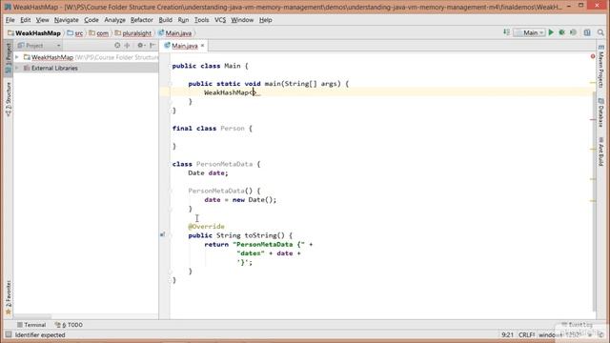Click the Project panel horizontal scrollbar

coord(32,316)
